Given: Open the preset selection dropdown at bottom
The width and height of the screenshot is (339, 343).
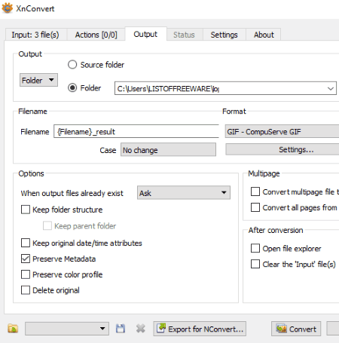Looking at the screenshot, I should 67,329.
